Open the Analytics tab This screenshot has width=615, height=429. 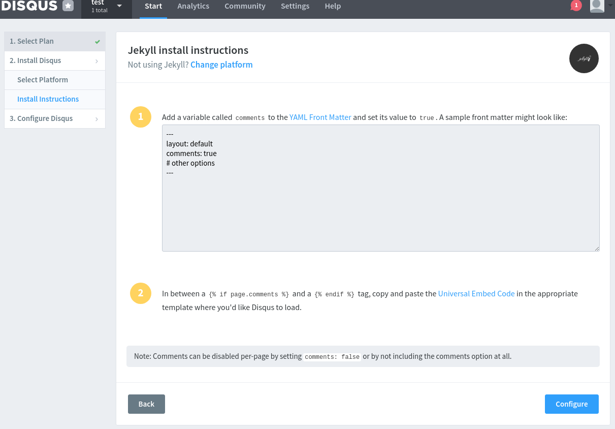(193, 6)
